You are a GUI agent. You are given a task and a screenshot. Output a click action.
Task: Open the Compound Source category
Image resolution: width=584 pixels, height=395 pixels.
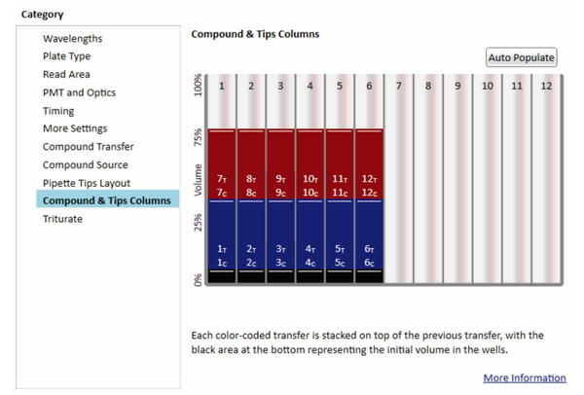tap(86, 164)
